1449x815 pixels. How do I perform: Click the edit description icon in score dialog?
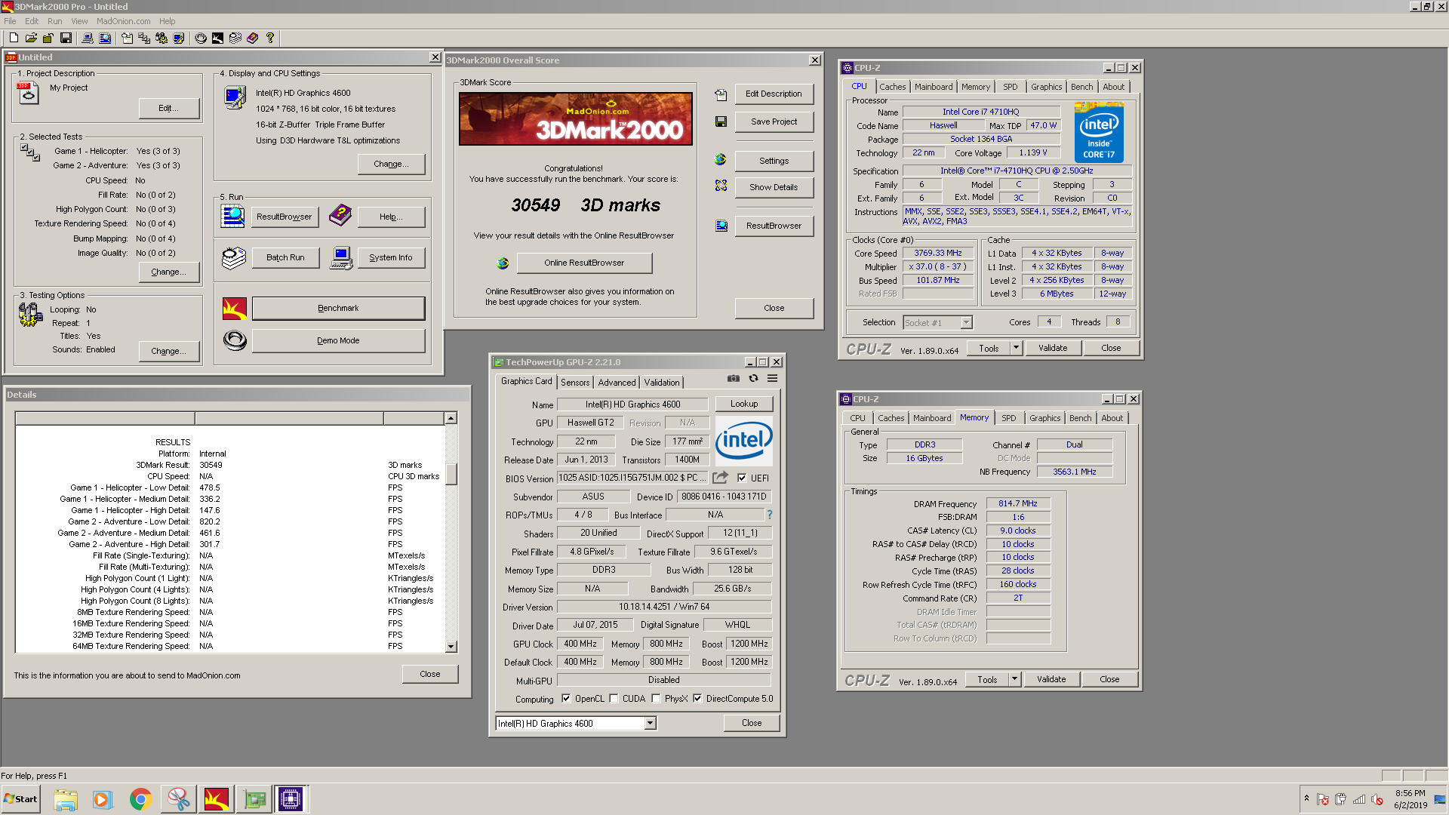pyautogui.click(x=721, y=94)
